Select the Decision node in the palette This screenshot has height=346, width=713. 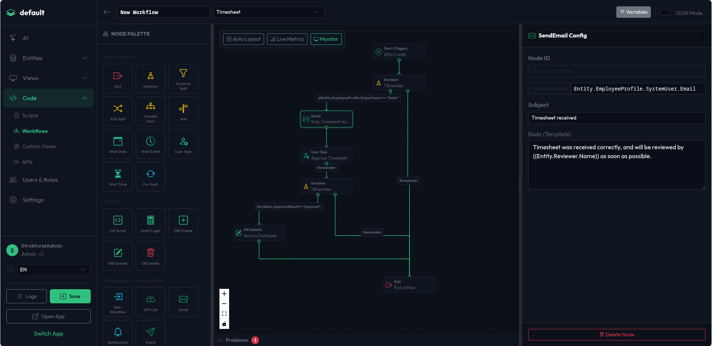151,79
